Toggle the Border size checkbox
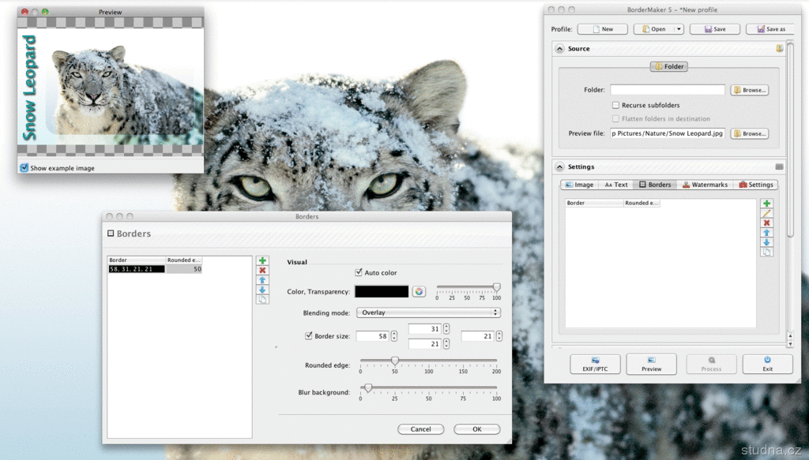The image size is (809, 460). pyautogui.click(x=309, y=336)
